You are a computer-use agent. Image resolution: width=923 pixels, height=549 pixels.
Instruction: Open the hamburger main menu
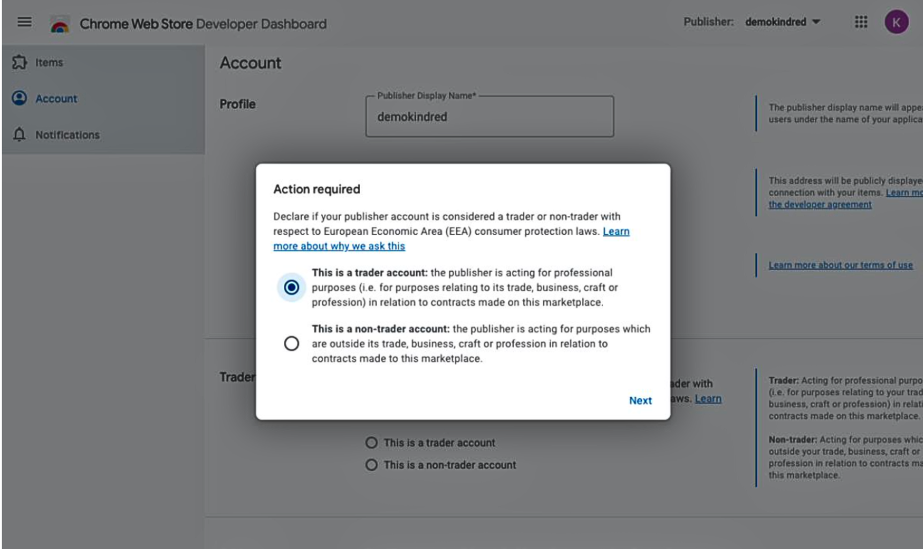(x=24, y=22)
